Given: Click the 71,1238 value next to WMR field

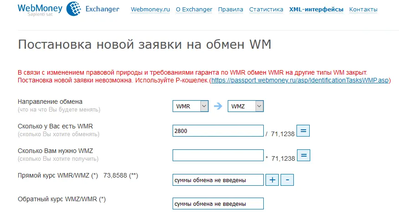Looking at the screenshot, I should [282, 134].
